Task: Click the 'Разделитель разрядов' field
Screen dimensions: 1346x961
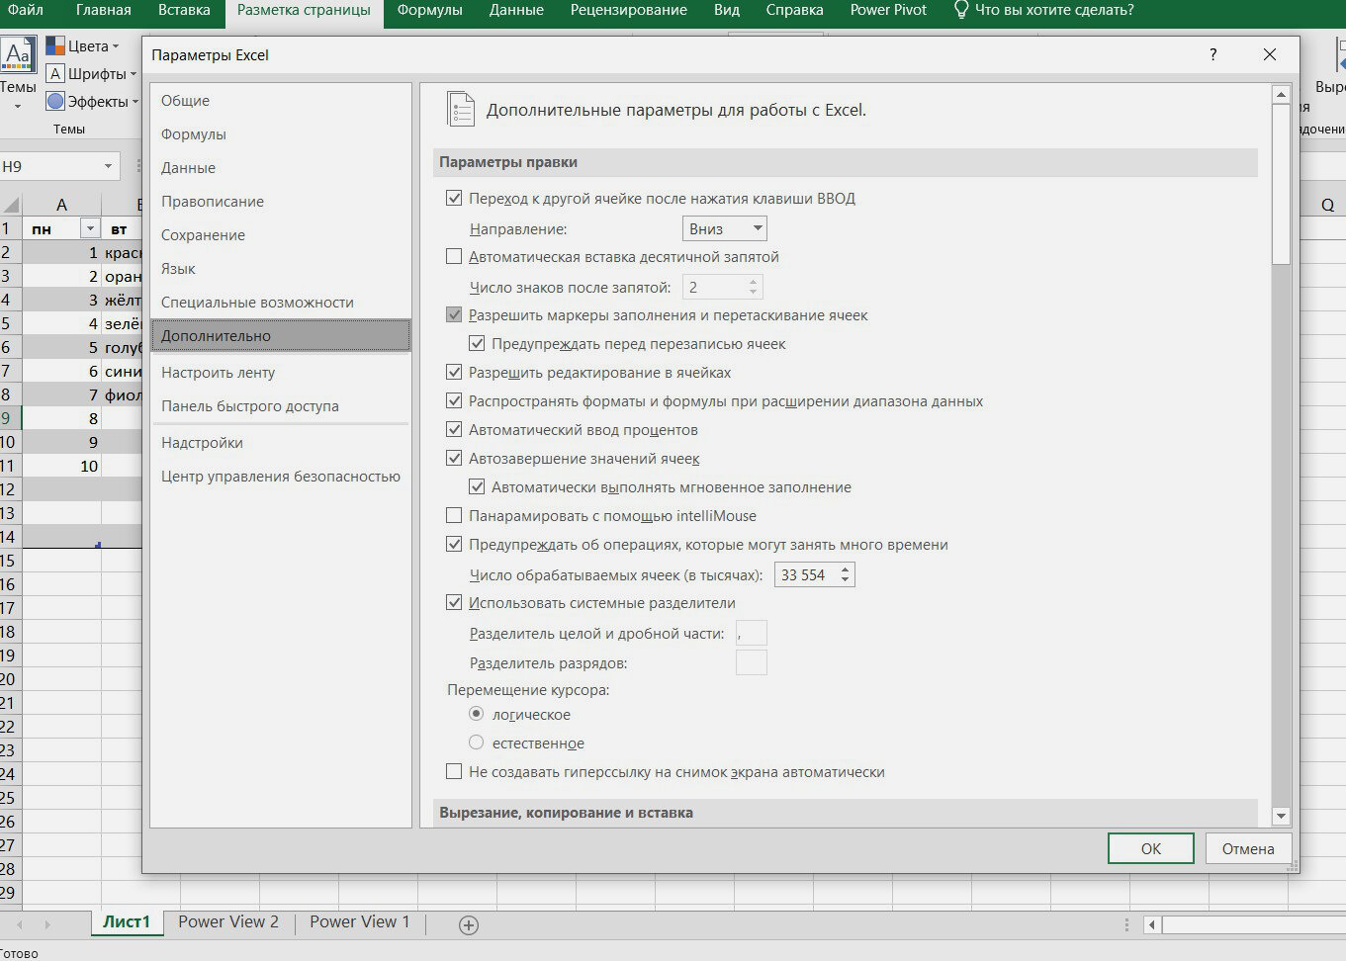Action: [x=752, y=662]
